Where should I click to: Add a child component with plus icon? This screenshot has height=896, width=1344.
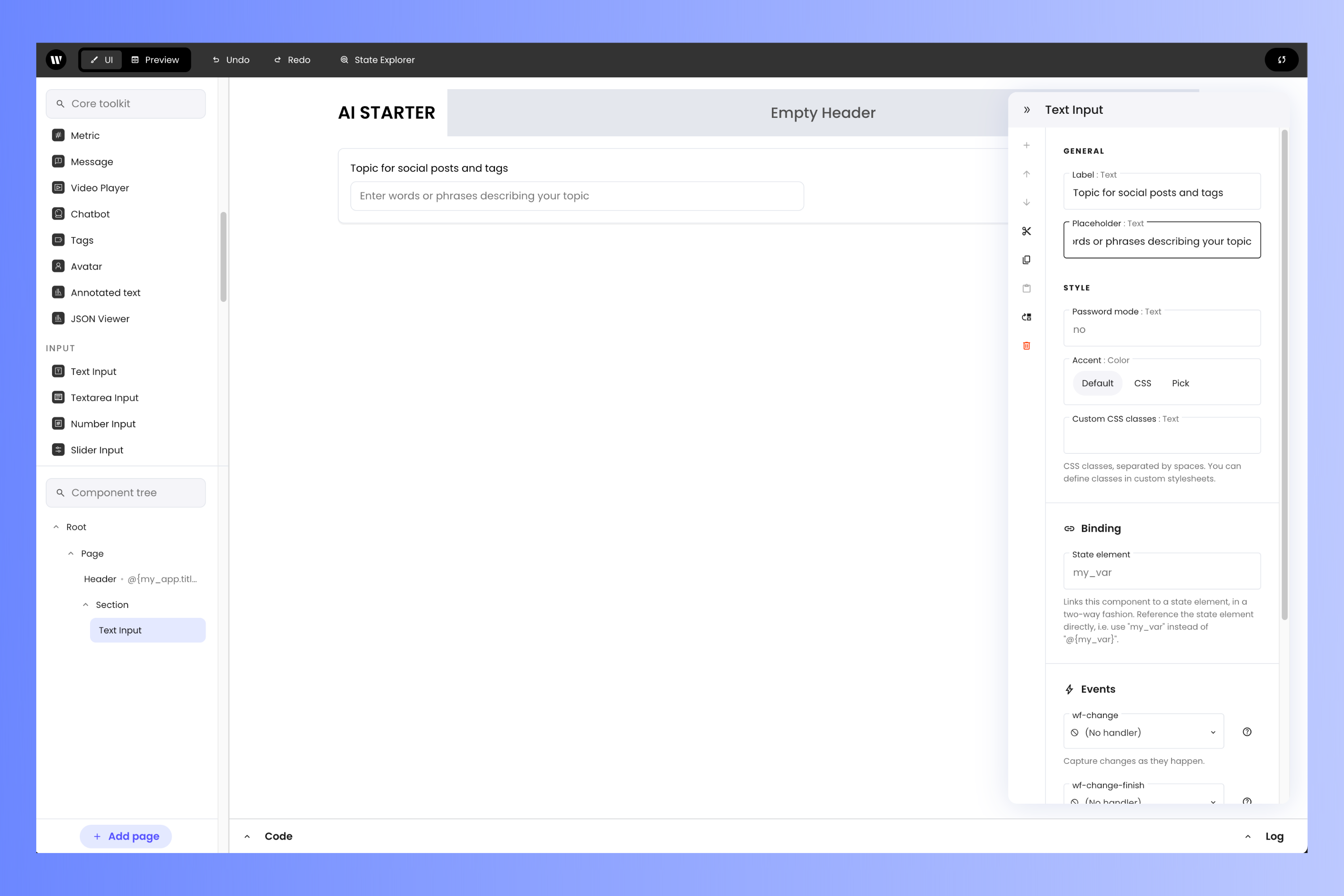(1027, 145)
